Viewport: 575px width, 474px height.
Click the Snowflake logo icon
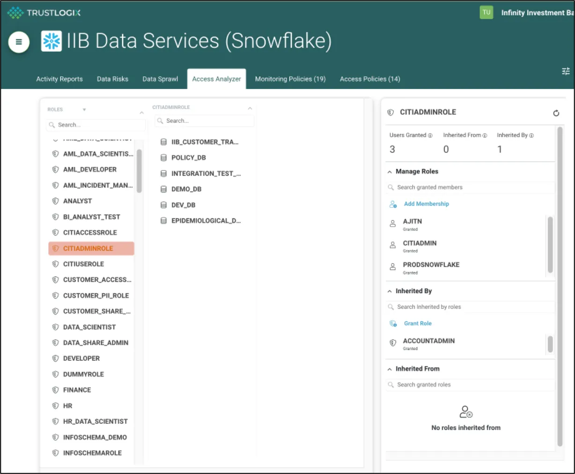pos(52,41)
